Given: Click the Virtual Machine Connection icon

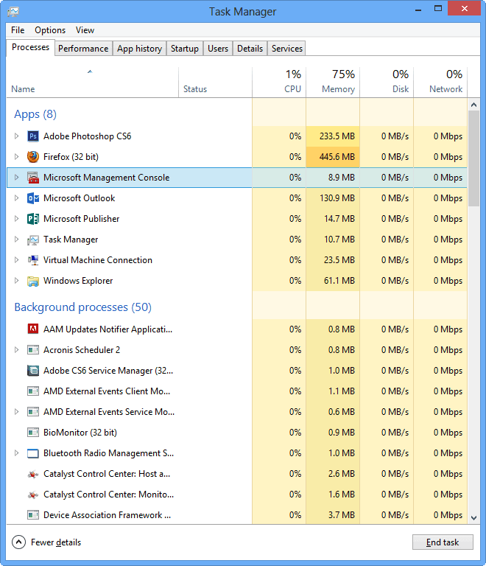Looking at the screenshot, I should click(x=33, y=260).
